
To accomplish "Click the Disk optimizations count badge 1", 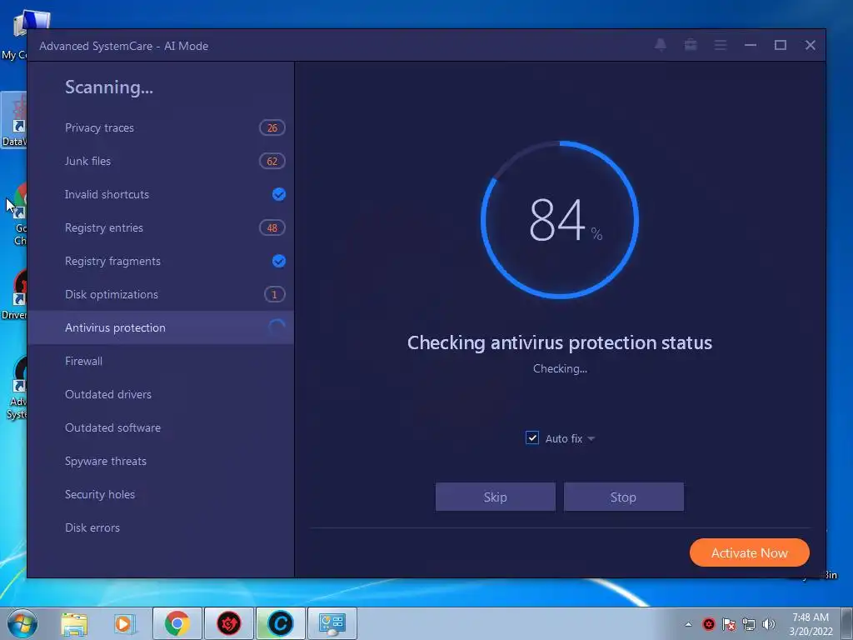I will pyautogui.click(x=274, y=294).
